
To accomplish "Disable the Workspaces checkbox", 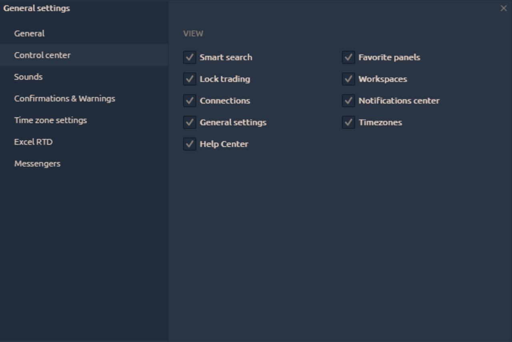I will (348, 79).
